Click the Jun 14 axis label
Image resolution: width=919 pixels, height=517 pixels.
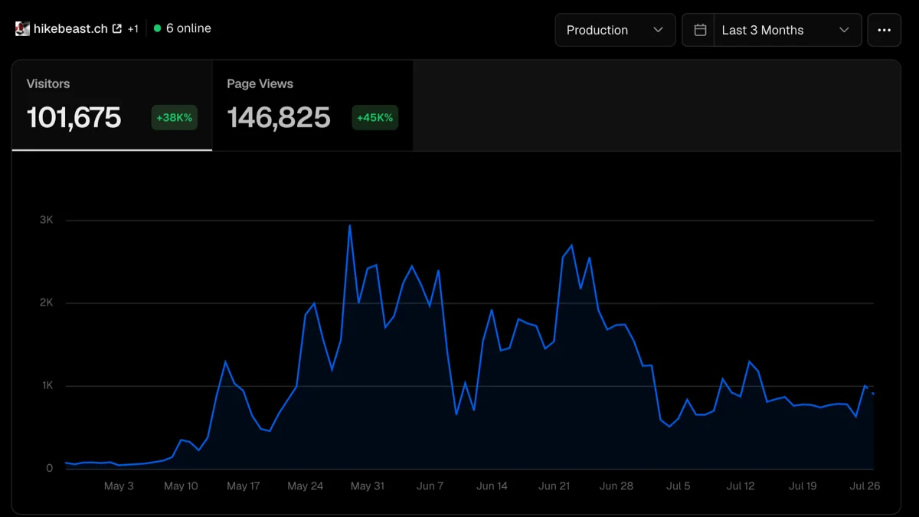(x=492, y=486)
